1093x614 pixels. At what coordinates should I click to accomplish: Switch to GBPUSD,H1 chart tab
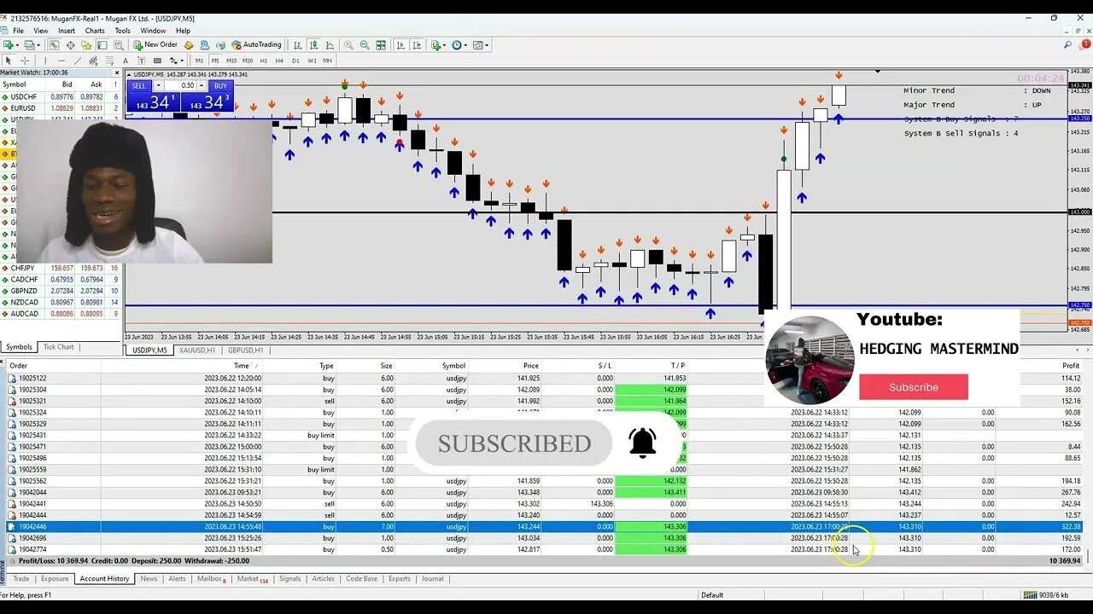point(246,350)
